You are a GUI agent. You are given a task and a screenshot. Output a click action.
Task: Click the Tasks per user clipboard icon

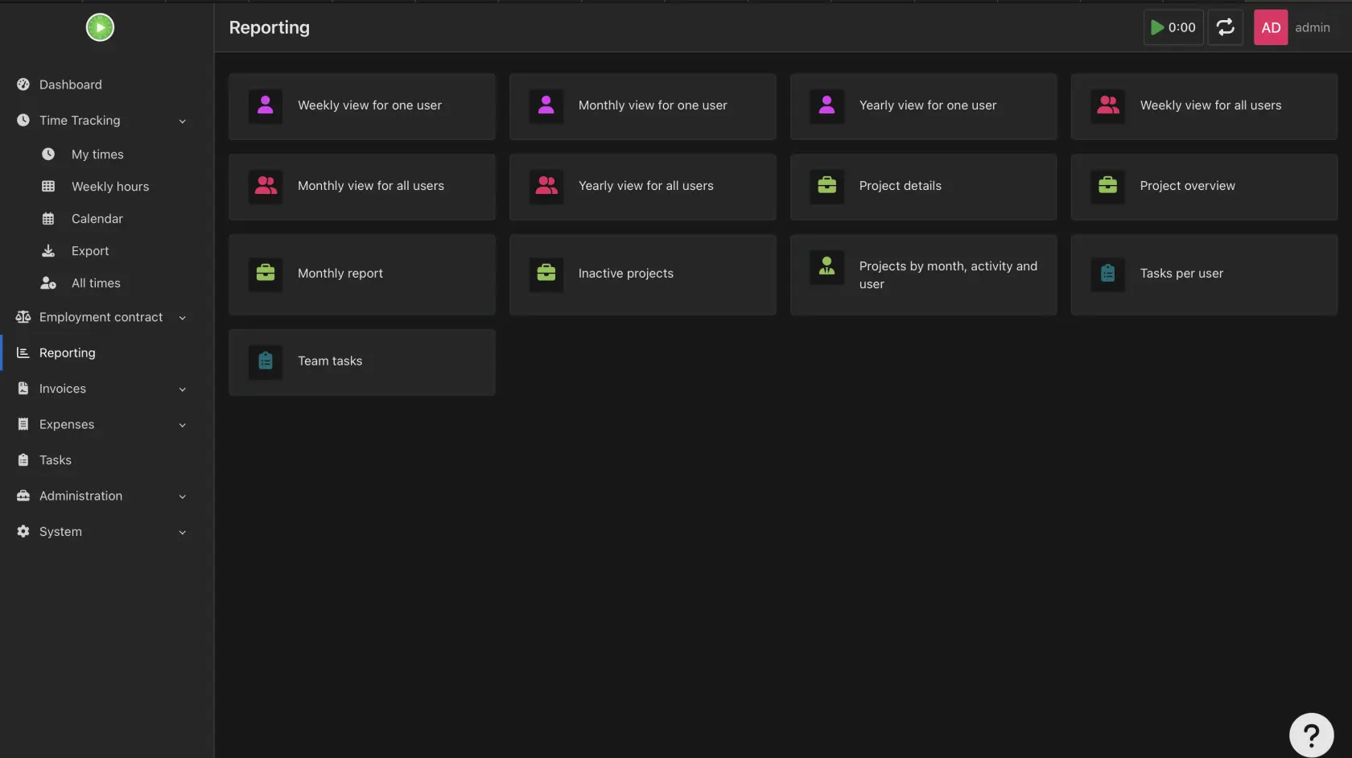[1107, 274]
